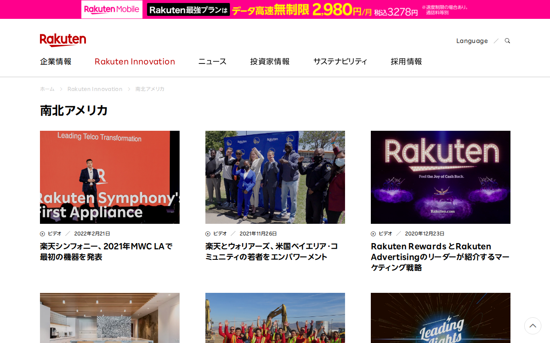Click the video play icon beside 2020年12月23日
This screenshot has height=343, width=550.
[373, 234]
